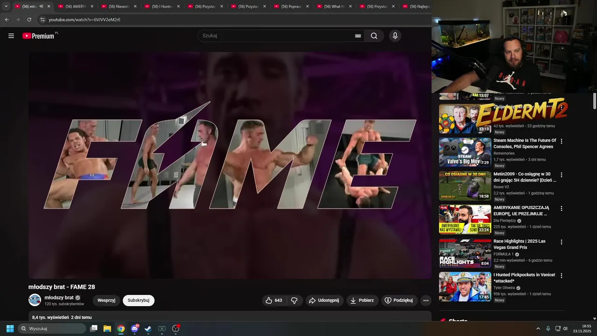The height and width of the screenshot is (336, 597).
Task: Click the Wesprzyj button
Action: point(106,301)
